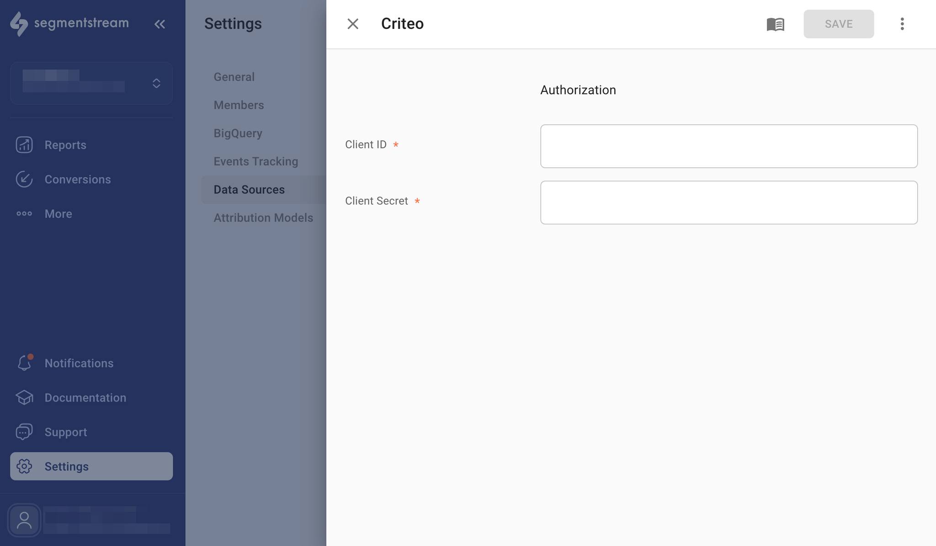Open Support from the sidebar
Screen dimensions: 936x546
[x=66, y=432]
